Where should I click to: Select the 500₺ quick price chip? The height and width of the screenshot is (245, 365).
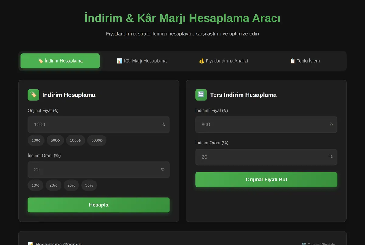55,140
